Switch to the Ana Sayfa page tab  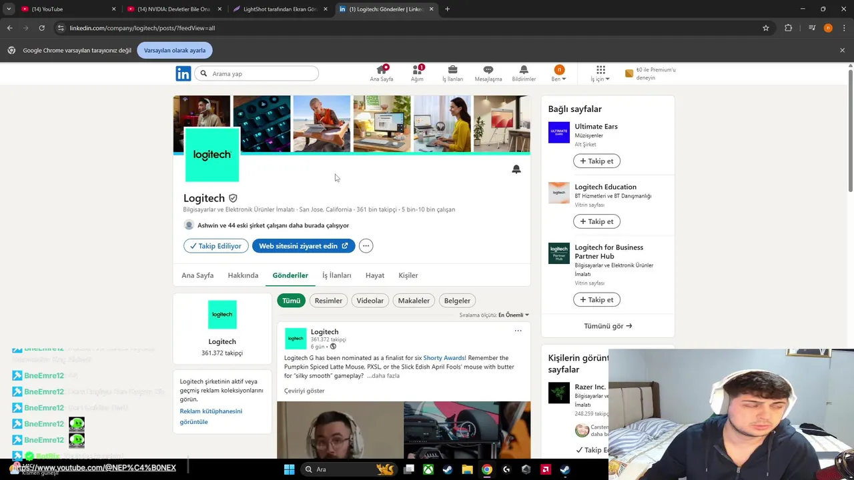pyautogui.click(x=197, y=275)
